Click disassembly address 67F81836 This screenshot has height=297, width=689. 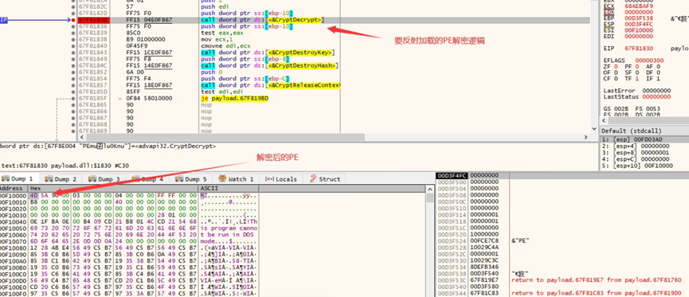pyautogui.click(x=92, y=27)
